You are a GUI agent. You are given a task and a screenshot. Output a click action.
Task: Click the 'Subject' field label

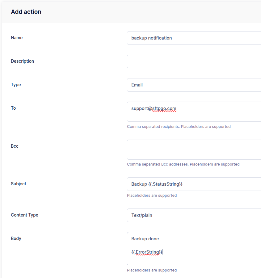pos(19,184)
